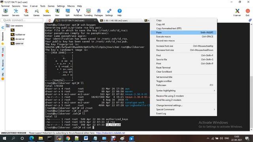The width and height of the screenshot is (253, 142).
Task: Launch the X server toolbar icon
Action: pos(237,13)
